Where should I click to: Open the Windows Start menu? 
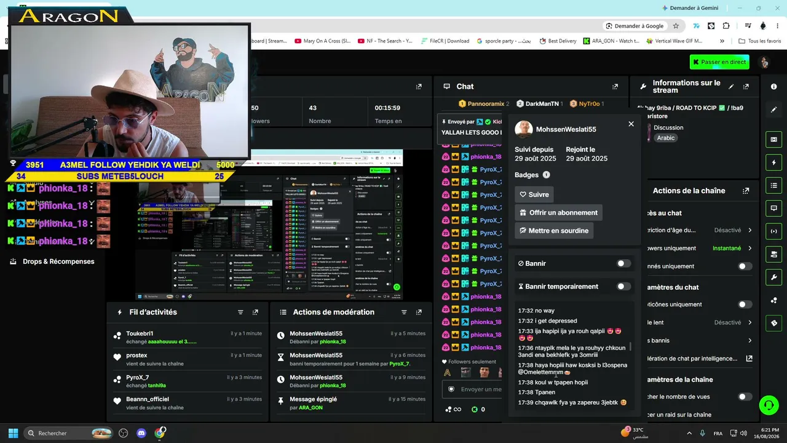(x=13, y=433)
